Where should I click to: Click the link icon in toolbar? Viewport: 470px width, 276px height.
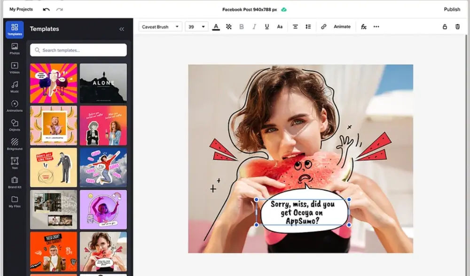coord(323,27)
